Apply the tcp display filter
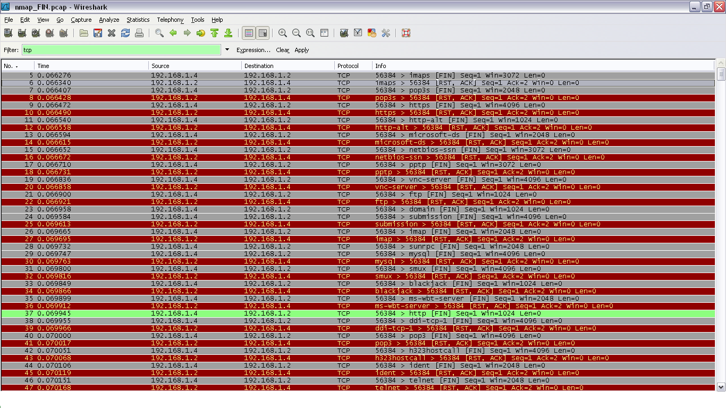 (x=302, y=50)
